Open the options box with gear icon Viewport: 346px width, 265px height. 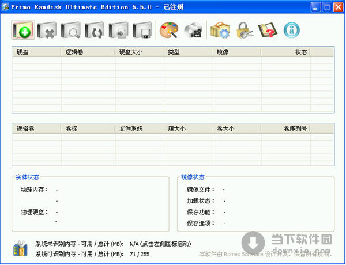[220, 30]
